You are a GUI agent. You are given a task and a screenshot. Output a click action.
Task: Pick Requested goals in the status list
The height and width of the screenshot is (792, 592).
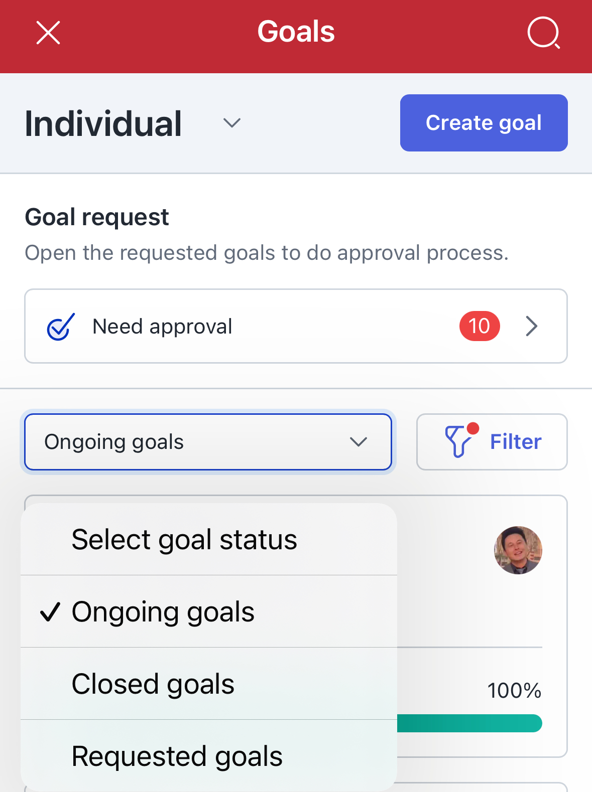pyautogui.click(x=177, y=756)
